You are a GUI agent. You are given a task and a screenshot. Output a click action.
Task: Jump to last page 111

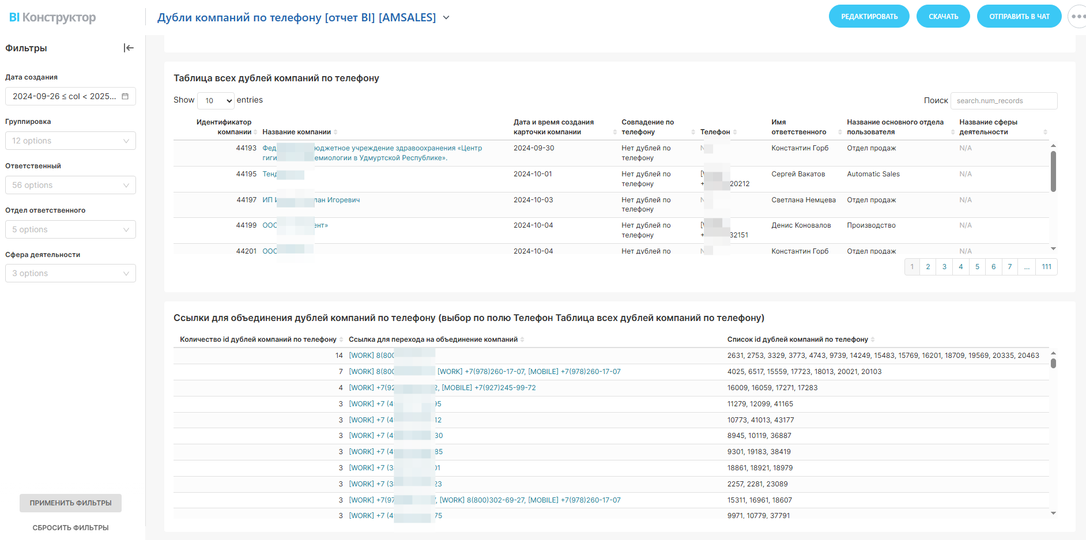pos(1046,267)
